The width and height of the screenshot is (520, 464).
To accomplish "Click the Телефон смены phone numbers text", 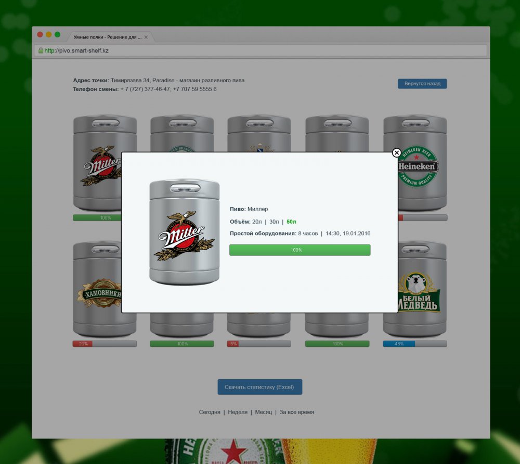I will tap(145, 89).
